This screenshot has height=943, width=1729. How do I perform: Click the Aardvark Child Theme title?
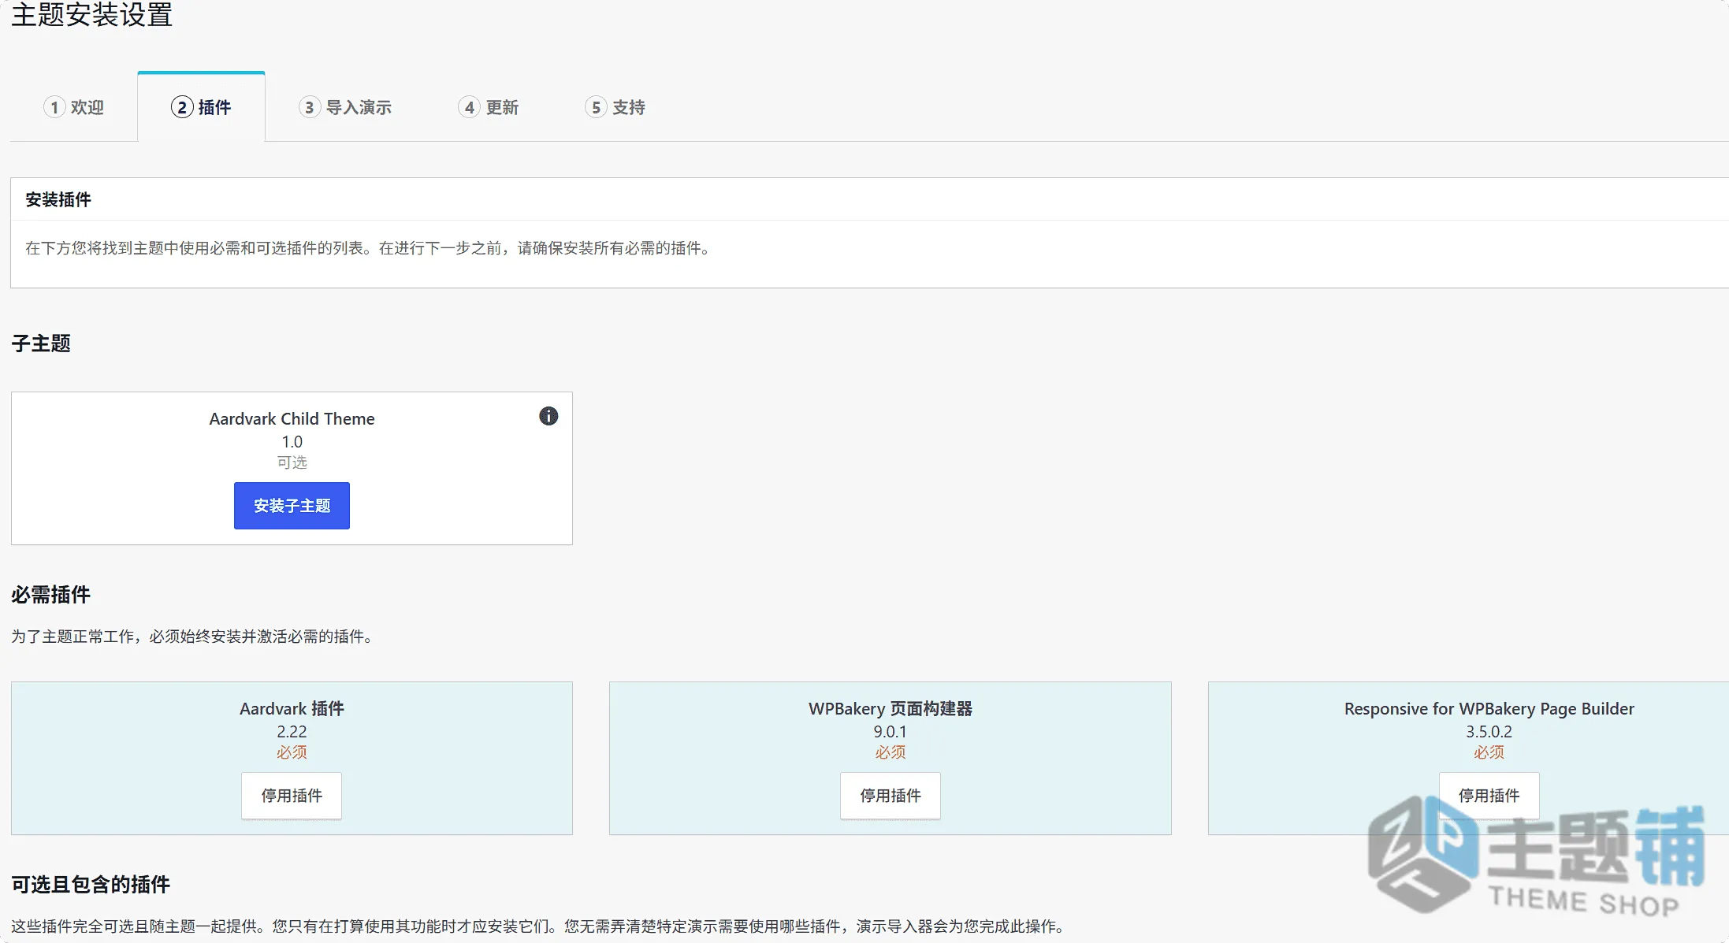[x=292, y=419]
